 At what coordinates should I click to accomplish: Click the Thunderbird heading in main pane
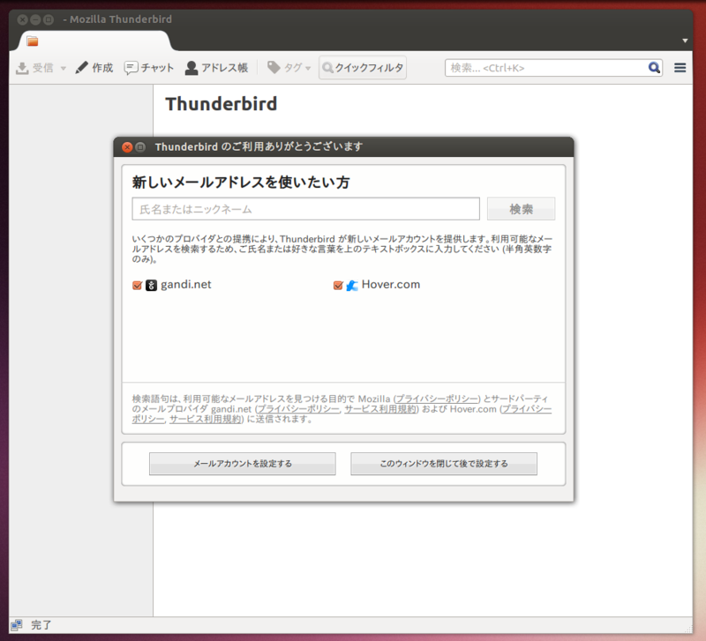(x=222, y=104)
